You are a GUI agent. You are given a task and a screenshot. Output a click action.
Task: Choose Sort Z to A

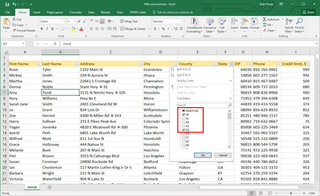pos(183,75)
